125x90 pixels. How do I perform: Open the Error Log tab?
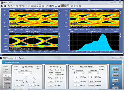tap(7, 87)
